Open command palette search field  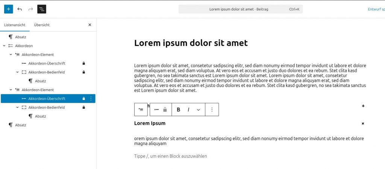[x=241, y=9]
